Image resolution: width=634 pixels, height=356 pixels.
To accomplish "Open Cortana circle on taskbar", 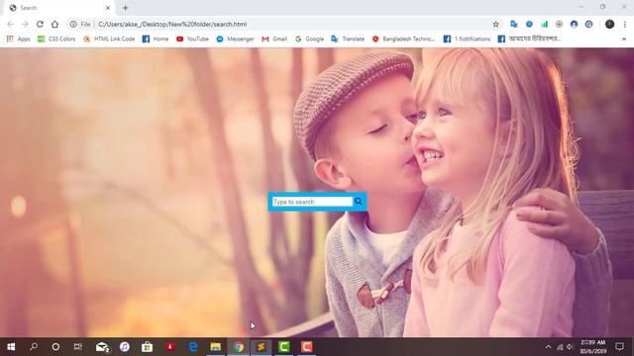I will 55,347.
